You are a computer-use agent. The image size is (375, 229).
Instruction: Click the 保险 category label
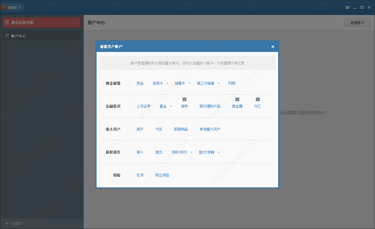coord(117,175)
